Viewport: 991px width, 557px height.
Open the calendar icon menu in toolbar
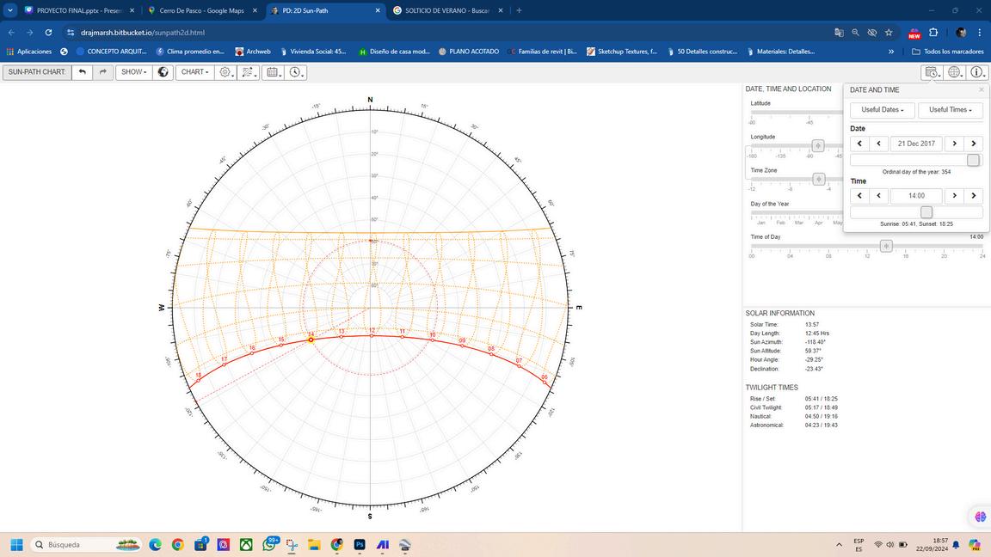[273, 72]
